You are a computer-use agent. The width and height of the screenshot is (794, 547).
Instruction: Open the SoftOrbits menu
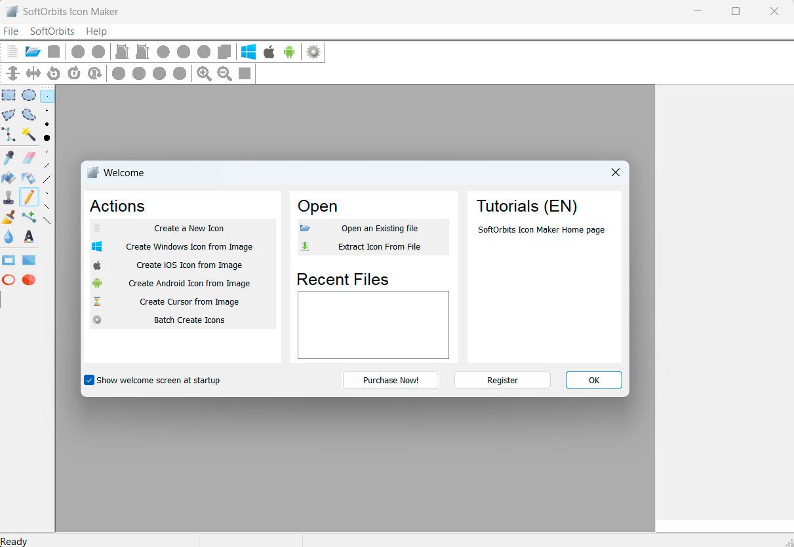click(x=52, y=31)
